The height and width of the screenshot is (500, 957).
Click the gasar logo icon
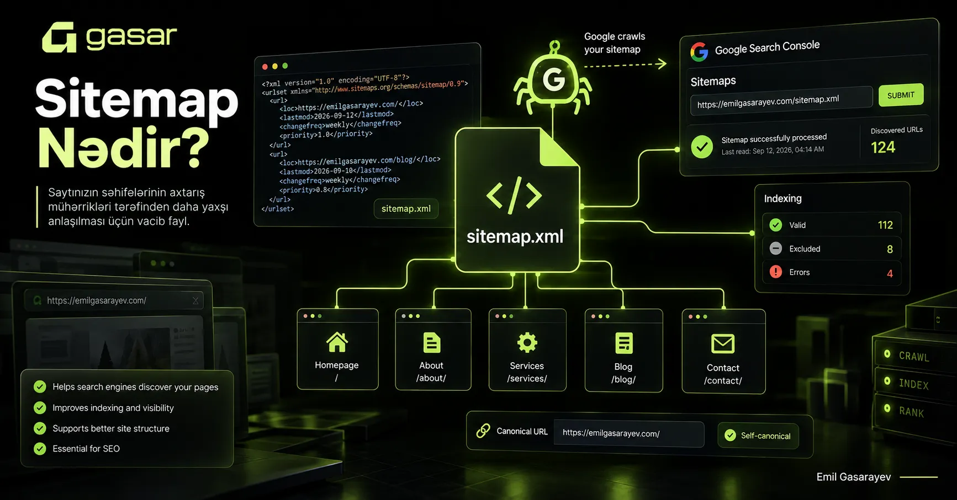tap(59, 37)
